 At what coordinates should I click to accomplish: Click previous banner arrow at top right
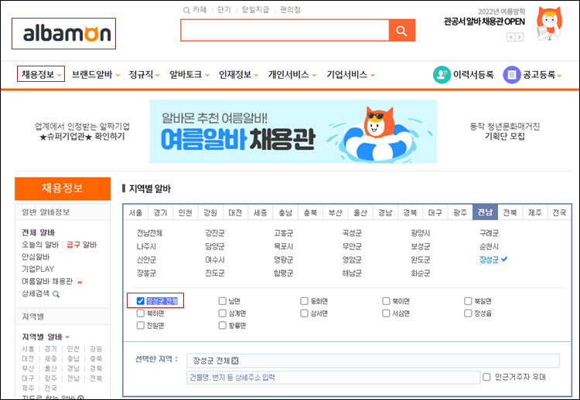point(511,37)
